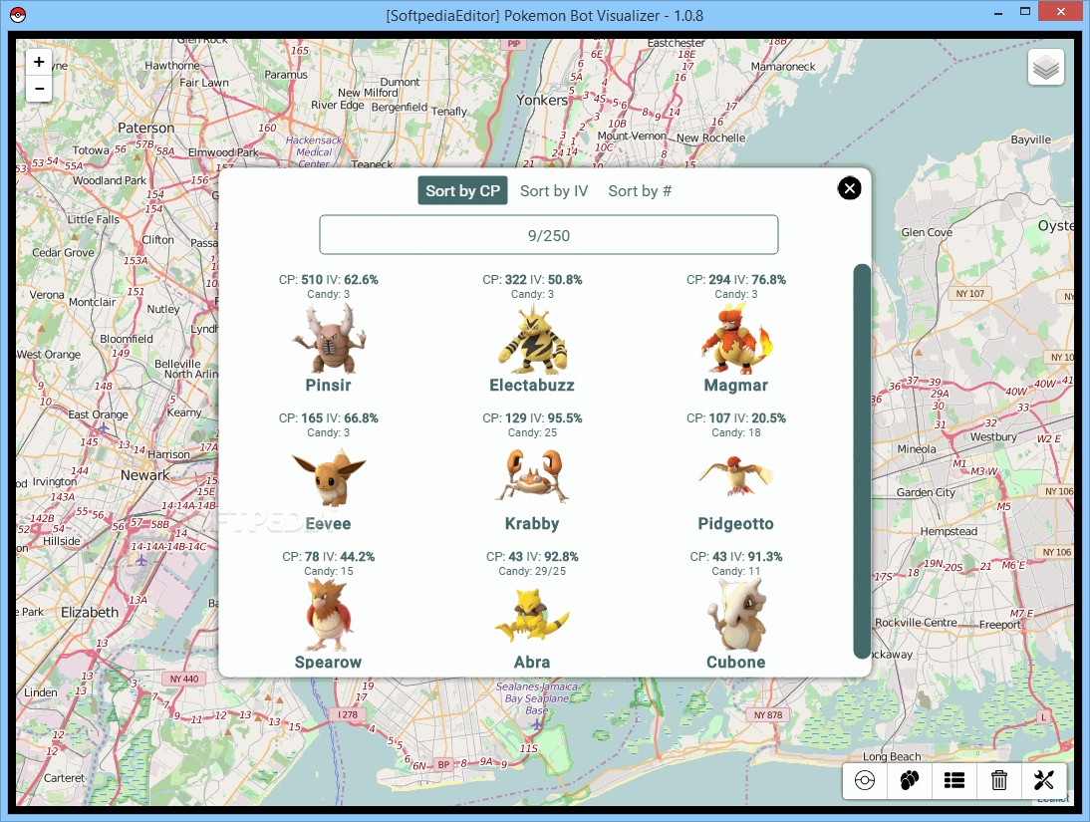This screenshot has width=1090, height=822.
Task: Select the Sort by IV tab
Action: pos(554,190)
